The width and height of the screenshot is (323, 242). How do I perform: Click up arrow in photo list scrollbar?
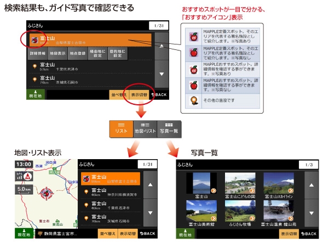312,185
